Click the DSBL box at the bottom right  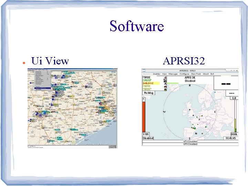click(234, 134)
